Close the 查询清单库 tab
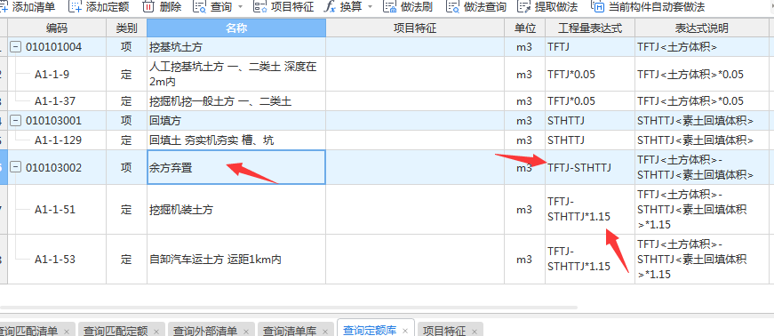 coord(325,331)
